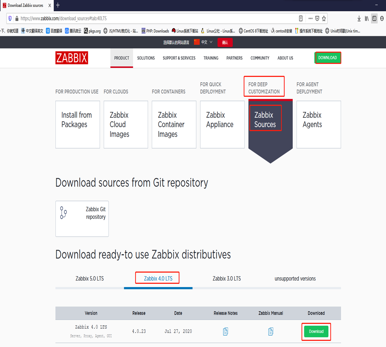Open the Firefox library icon
This screenshot has height=347, width=386.
pos(366,18)
